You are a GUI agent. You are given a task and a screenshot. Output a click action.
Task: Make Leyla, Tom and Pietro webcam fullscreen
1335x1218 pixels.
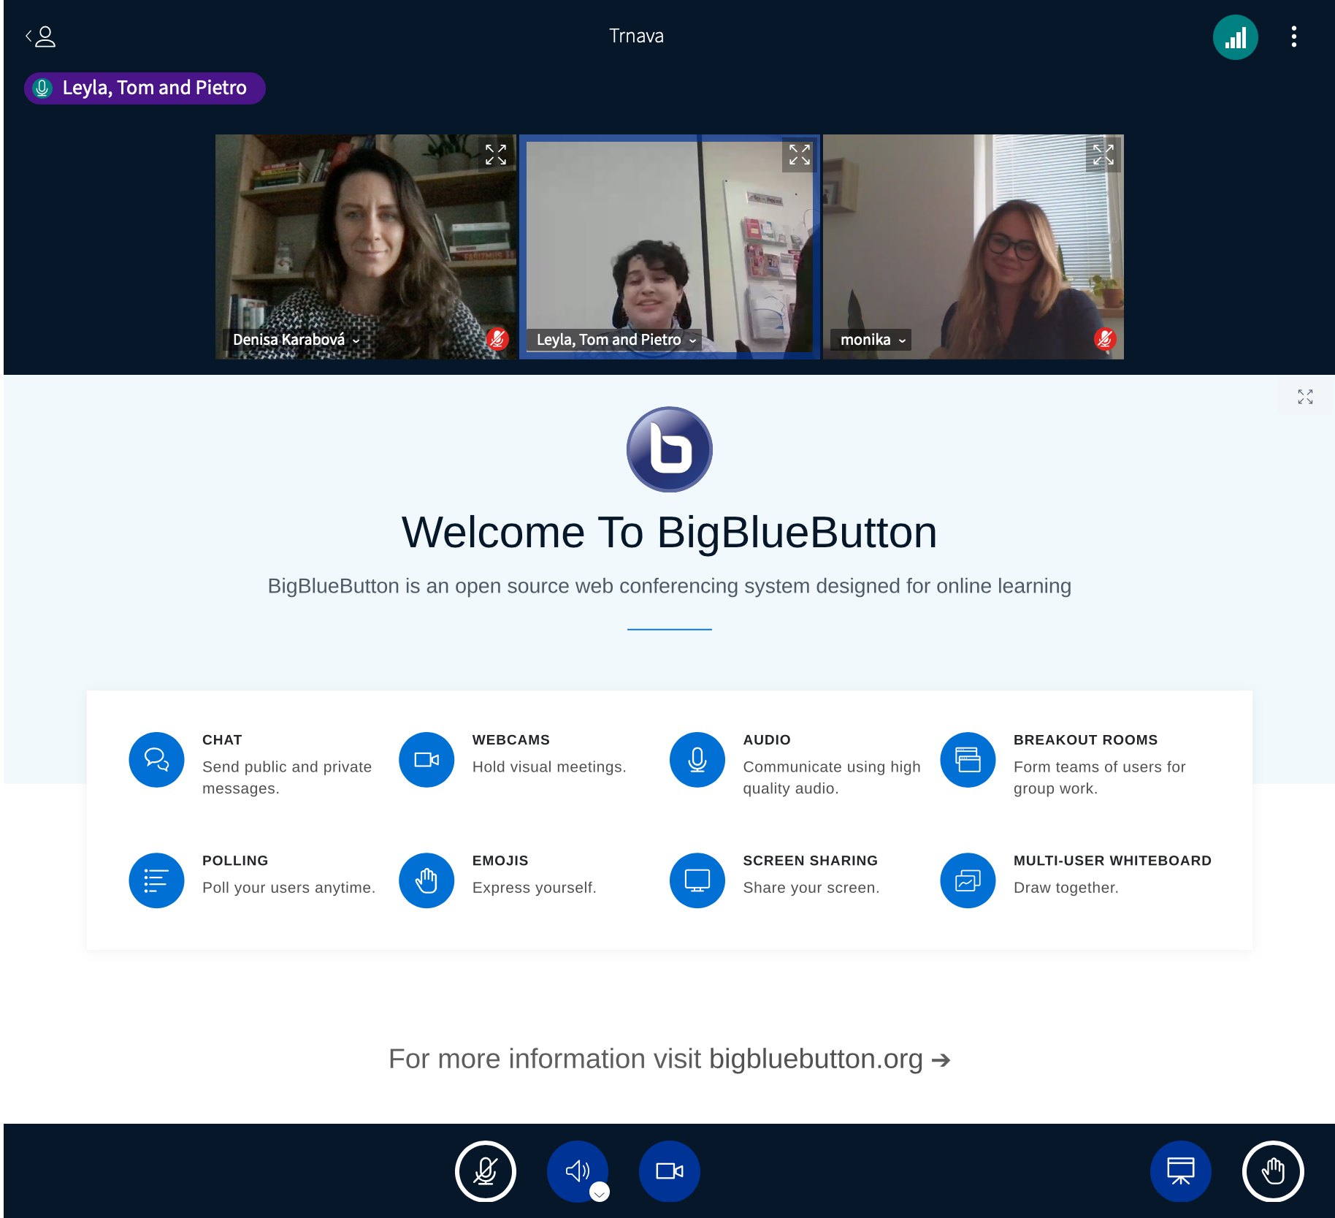tap(800, 155)
